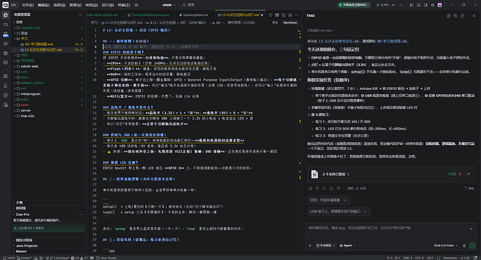Screen dimensions: 481x260
Task: Switch to the Subscription.tsx tab
Action: tap(194, 15)
